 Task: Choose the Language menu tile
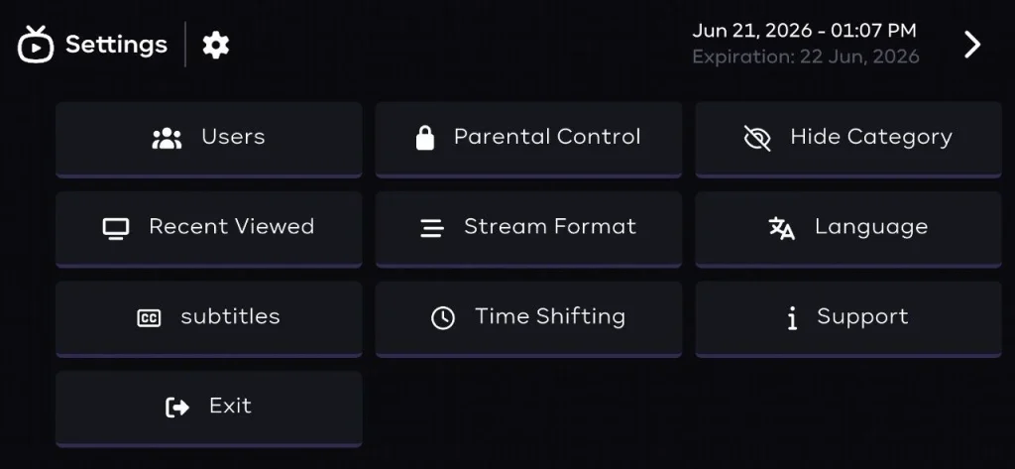848,229
